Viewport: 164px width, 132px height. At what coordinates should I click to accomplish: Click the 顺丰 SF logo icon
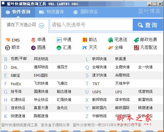(8, 48)
